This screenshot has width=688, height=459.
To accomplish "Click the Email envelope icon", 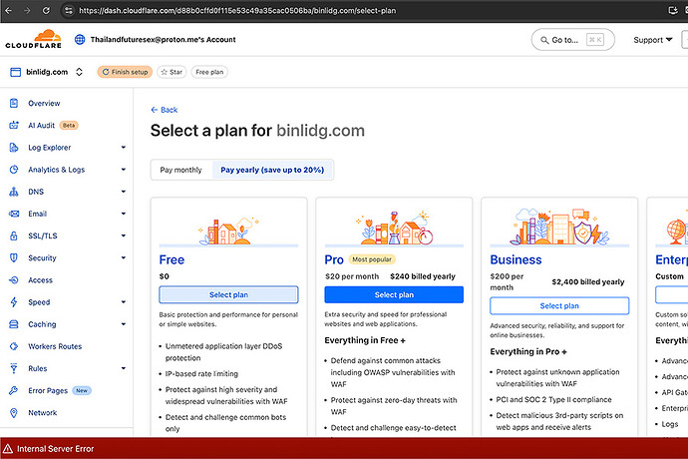I will pyautogui.click(x=14, y=214).
